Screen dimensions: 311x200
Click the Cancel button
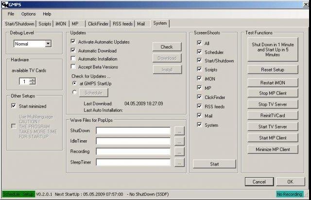click(x=259, y=182)
